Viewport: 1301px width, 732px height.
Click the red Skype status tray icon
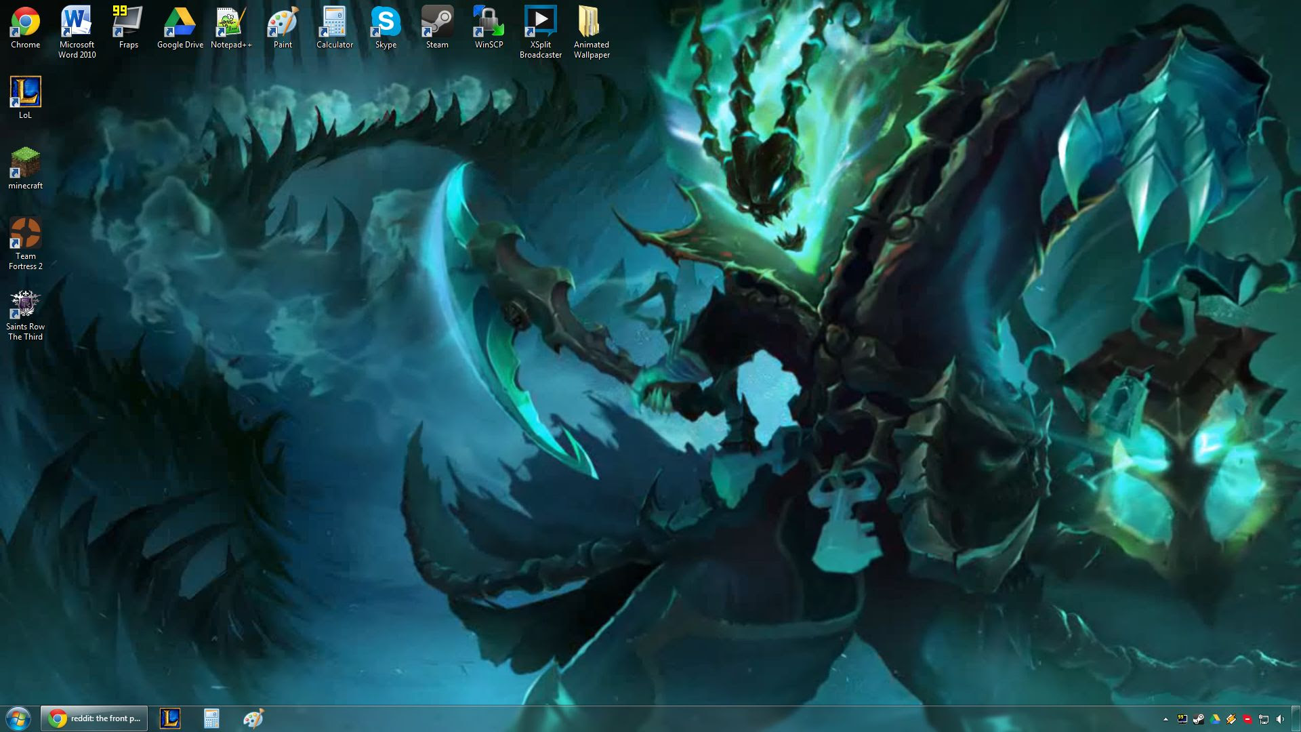tap(1247, 719)
